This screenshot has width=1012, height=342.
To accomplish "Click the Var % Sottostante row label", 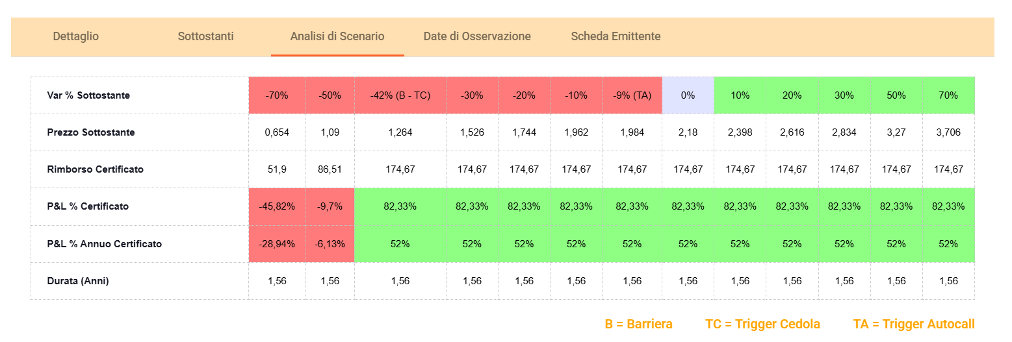I will (88, 95).
